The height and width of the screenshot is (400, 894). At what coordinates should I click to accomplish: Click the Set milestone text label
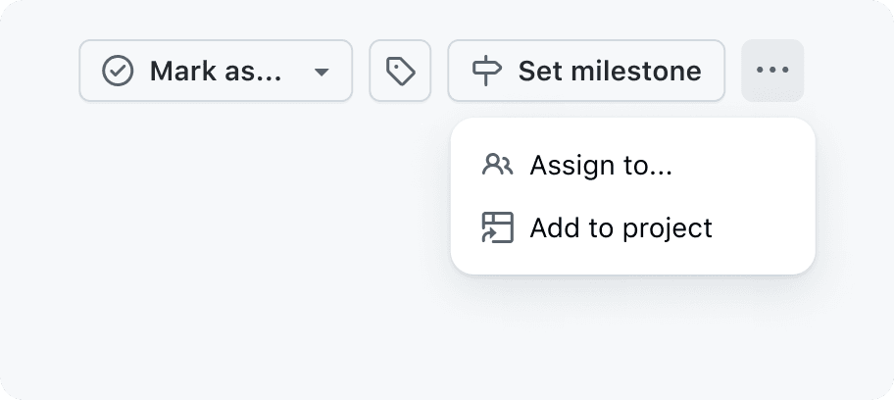[609, 71]
